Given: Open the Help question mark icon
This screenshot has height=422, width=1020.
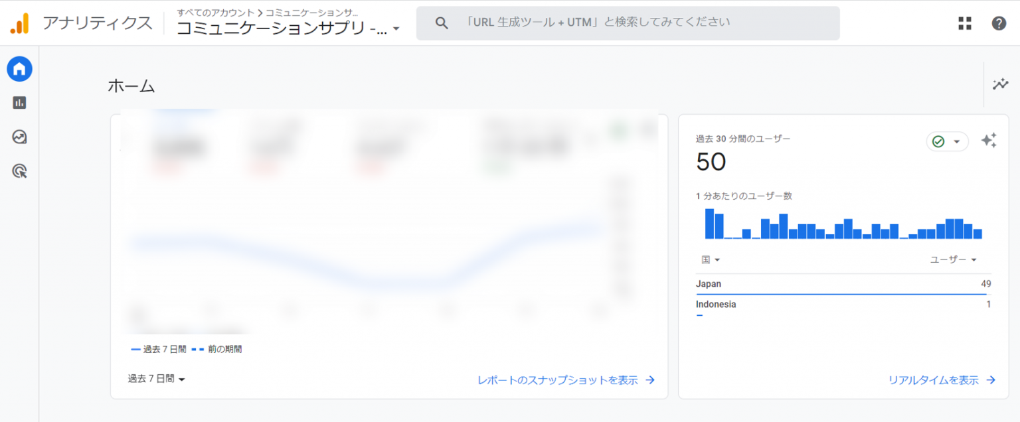Looking at the screenshot, I should pyautogui.click(x=999, y=23).
